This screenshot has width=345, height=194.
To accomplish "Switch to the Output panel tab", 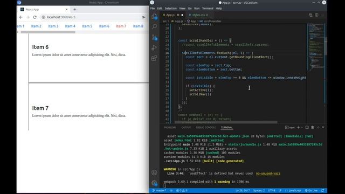I will (x=186, y=128).
